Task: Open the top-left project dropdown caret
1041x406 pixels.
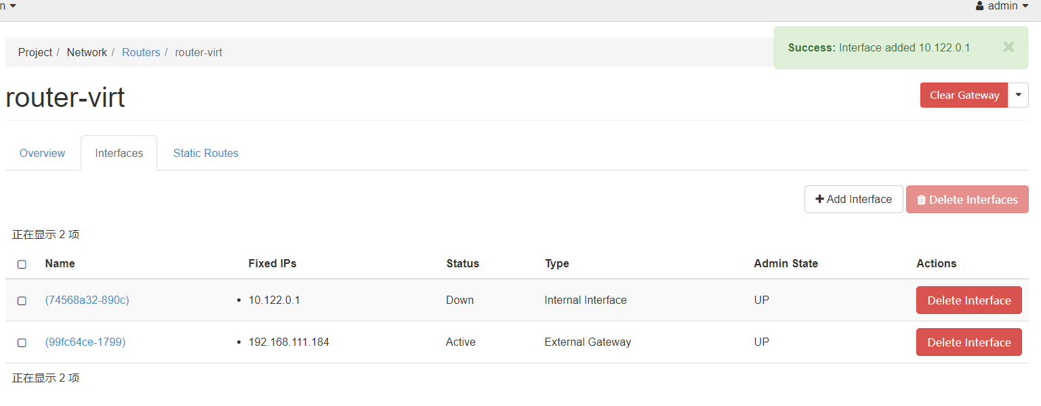Action: coord(13,6)
